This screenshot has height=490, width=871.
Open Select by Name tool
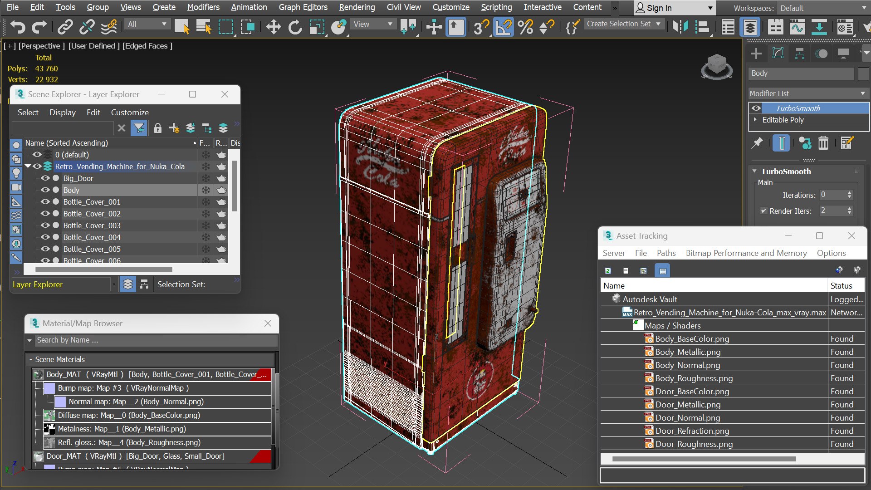204,27
